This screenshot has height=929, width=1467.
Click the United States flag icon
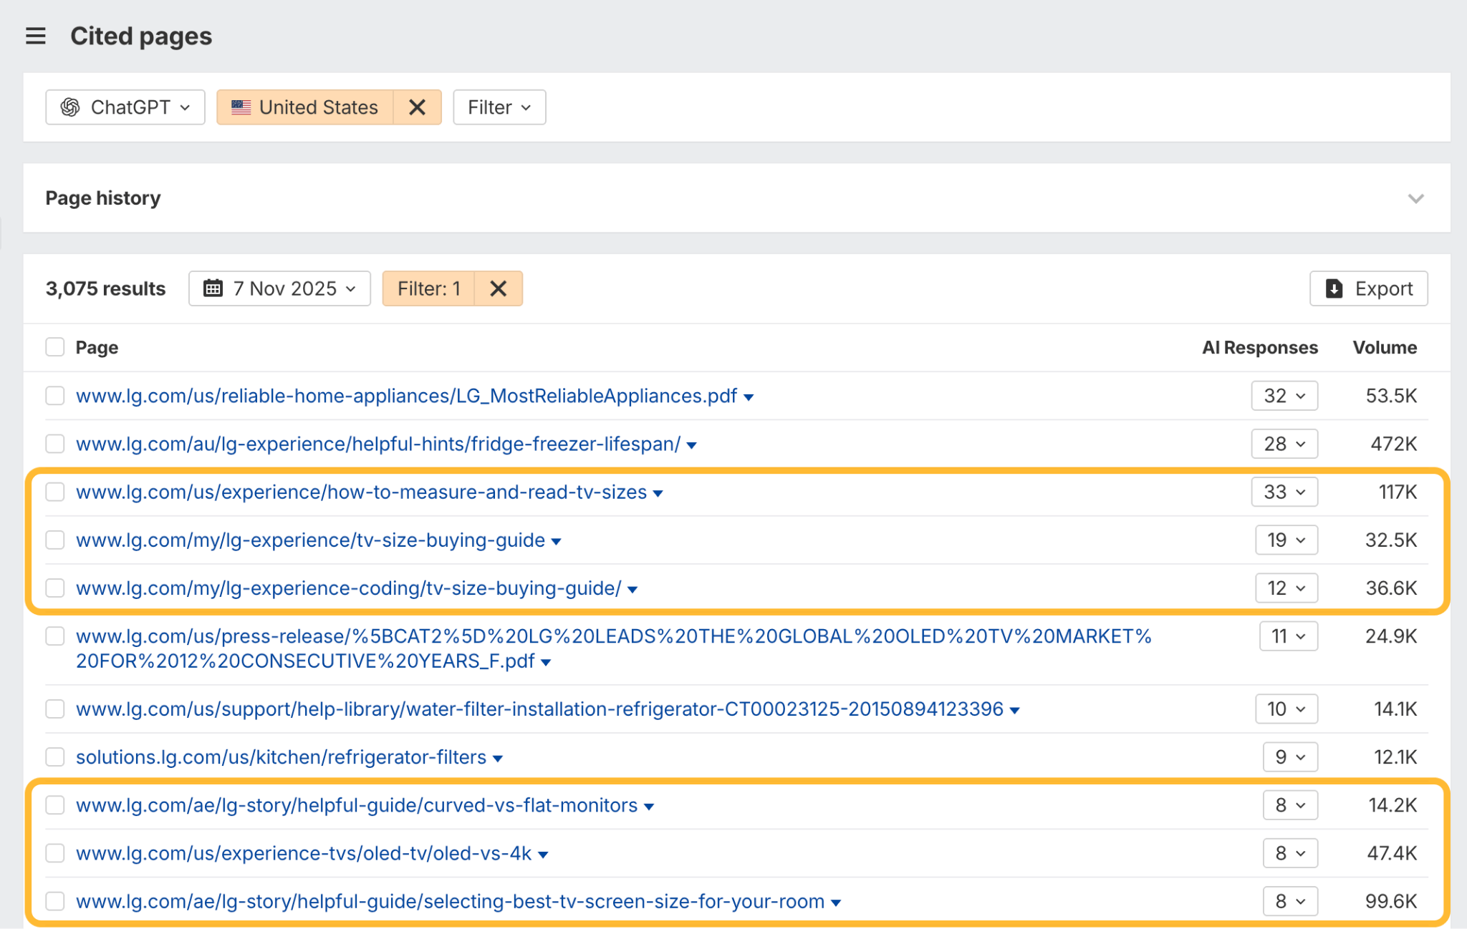pyautogui.click(x=241, y=107)
